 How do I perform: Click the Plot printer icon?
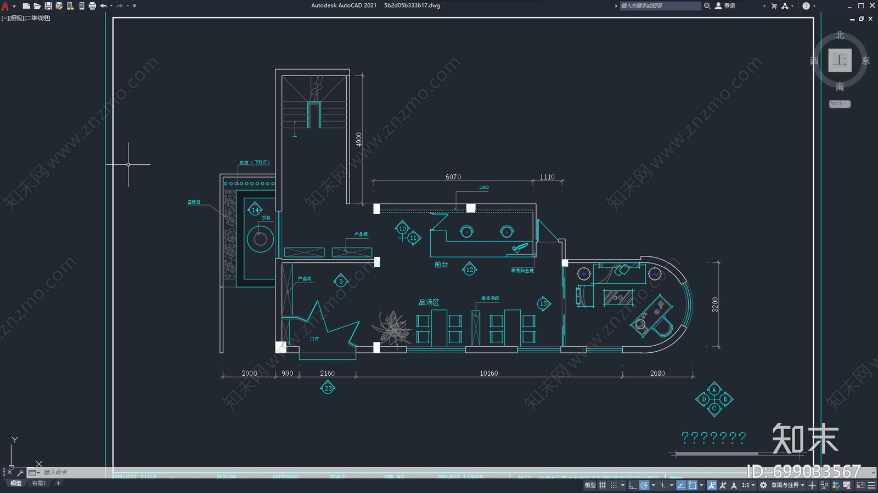[92, 6]
